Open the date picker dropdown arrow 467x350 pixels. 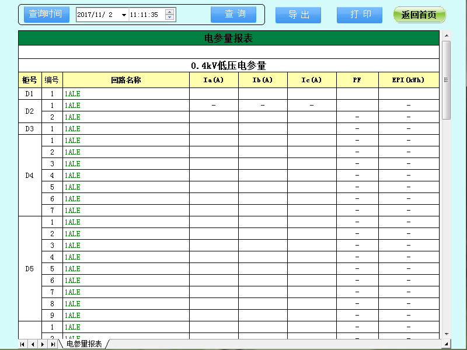[124, 15]
